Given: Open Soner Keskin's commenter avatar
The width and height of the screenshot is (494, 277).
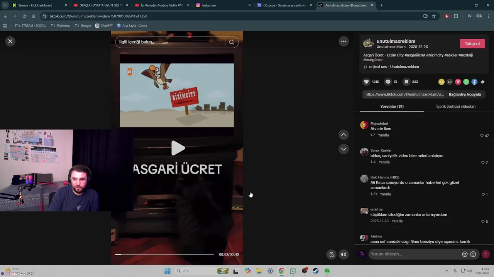Looking at the screenshot, I should tap(364, 152).
